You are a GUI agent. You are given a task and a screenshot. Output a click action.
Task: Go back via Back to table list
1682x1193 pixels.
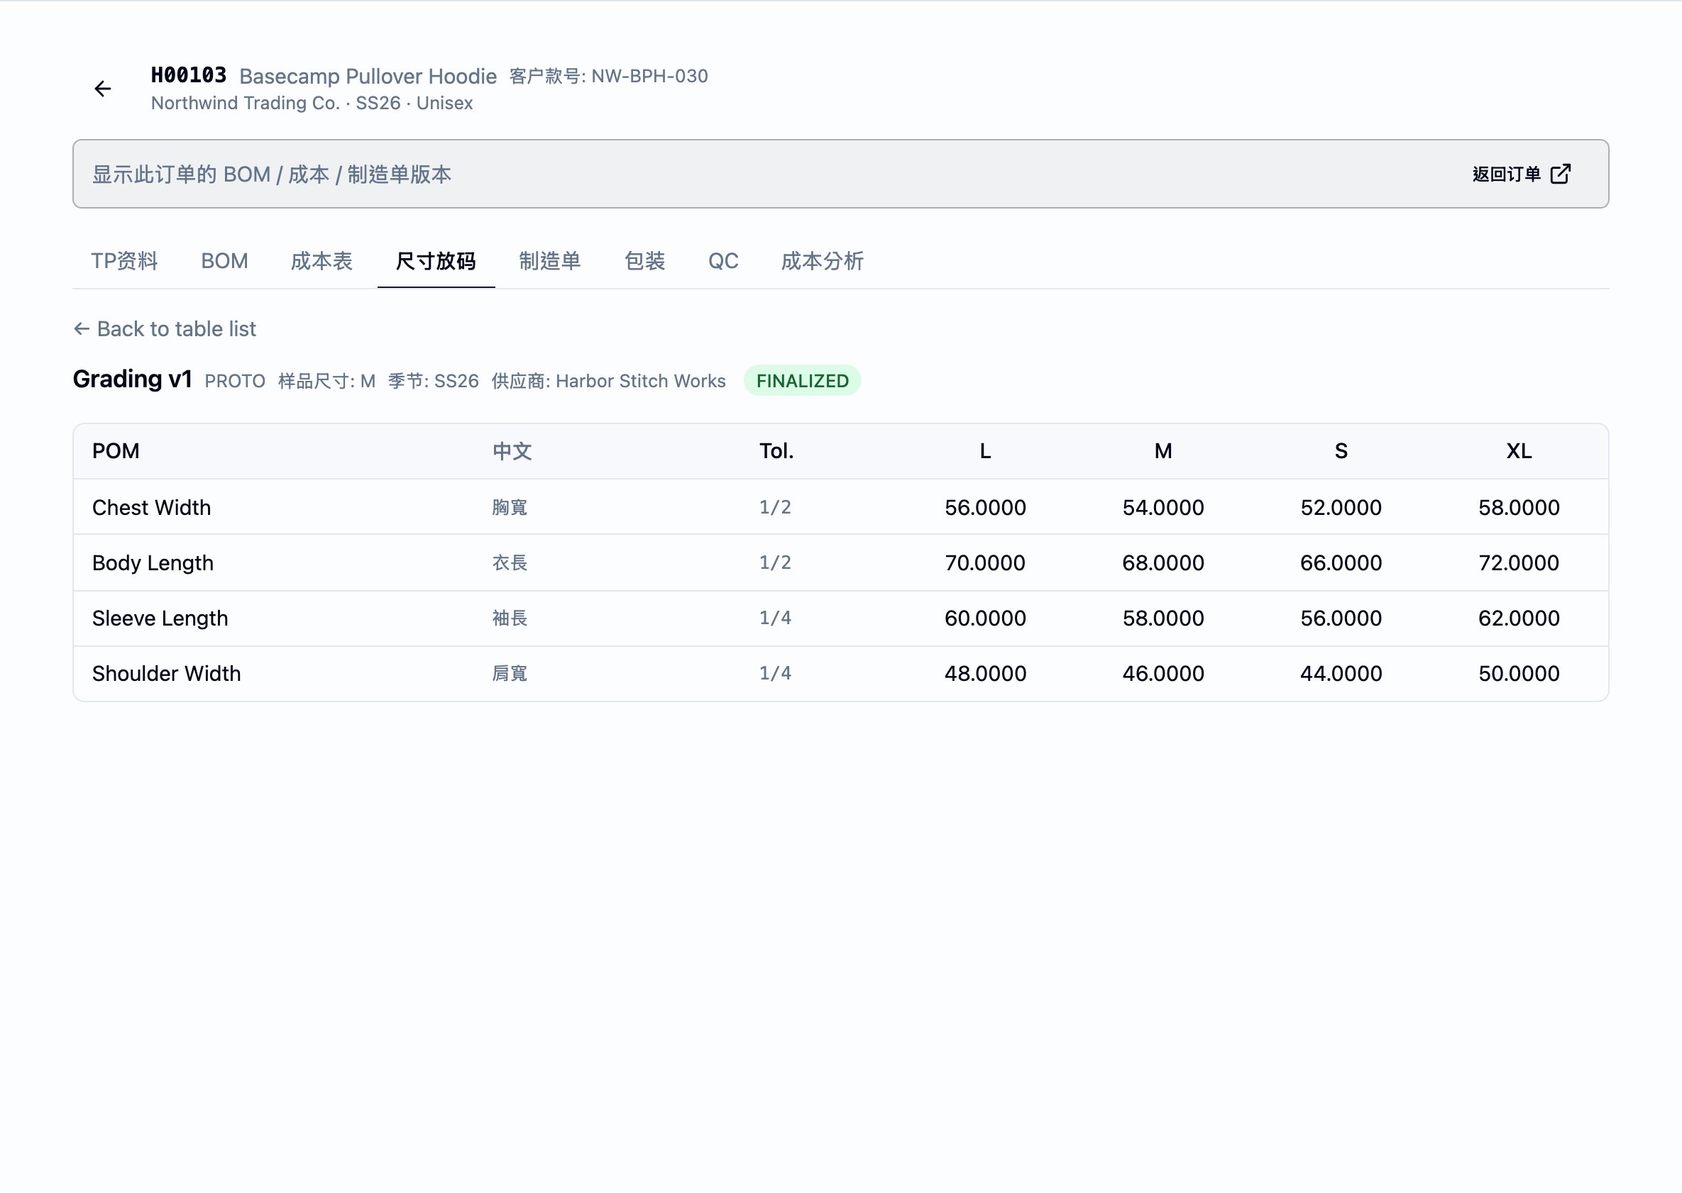click(x=165, y=328)
